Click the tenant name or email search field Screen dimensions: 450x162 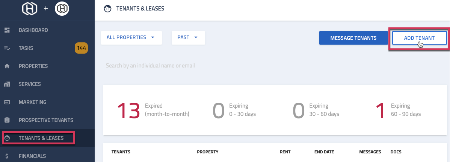click(275, 66)
